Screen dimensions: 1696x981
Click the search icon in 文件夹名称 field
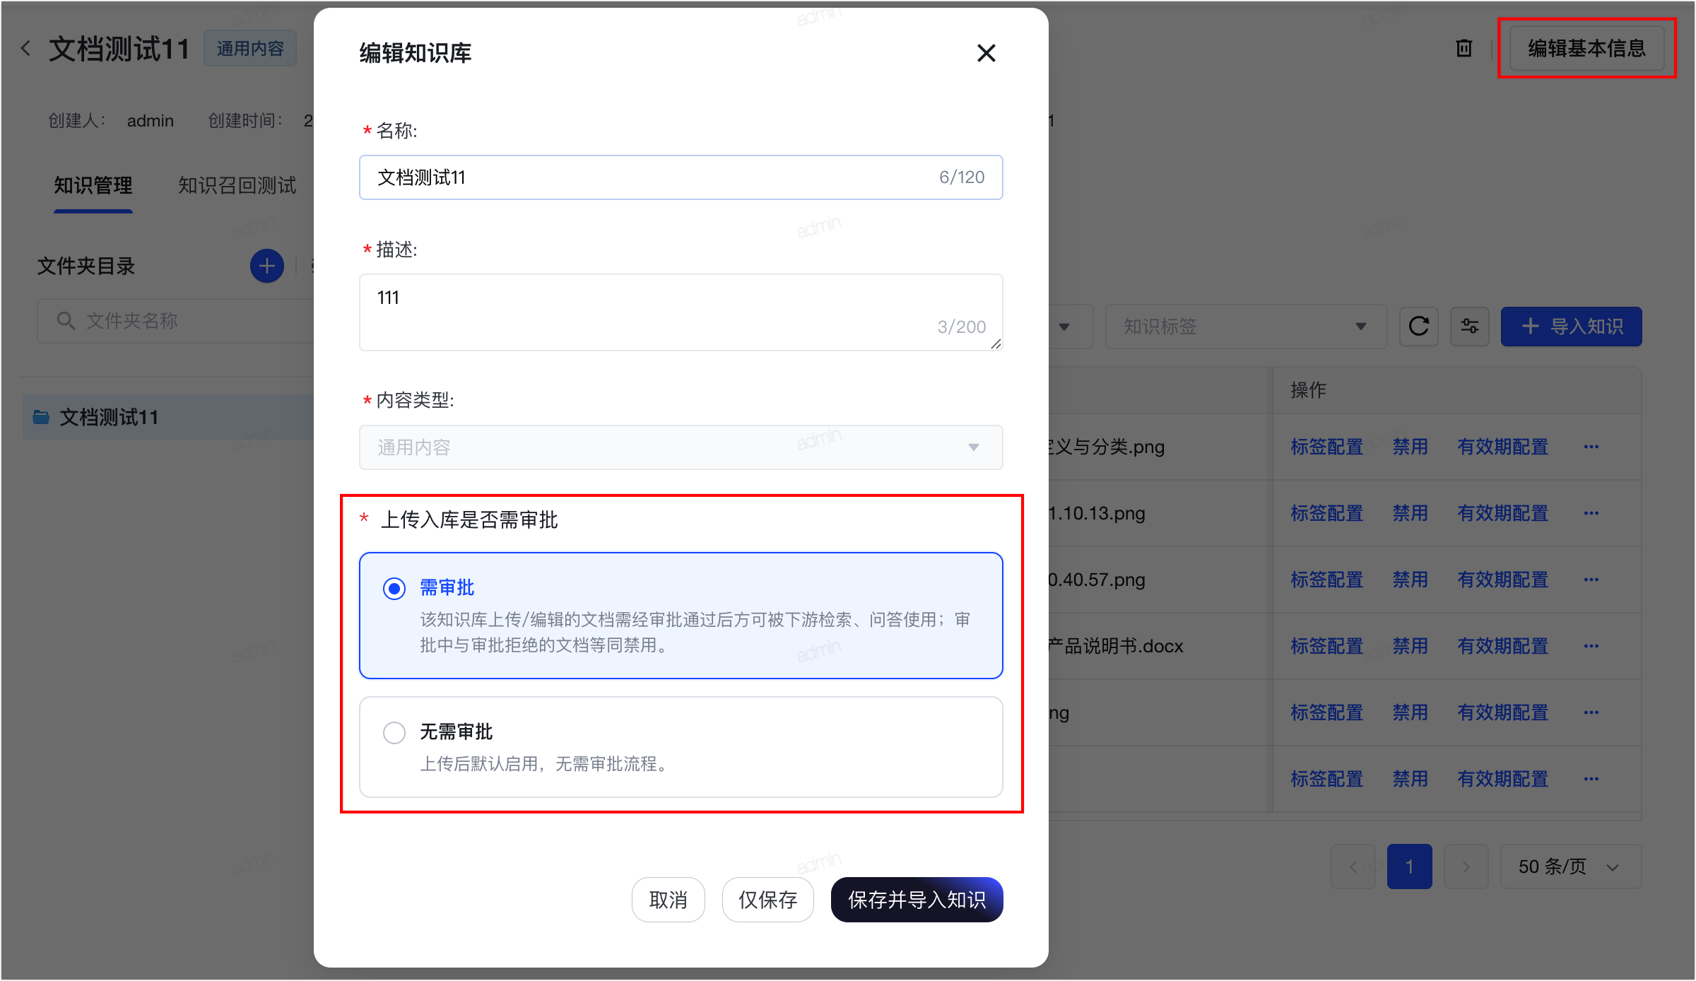point(66,321)
